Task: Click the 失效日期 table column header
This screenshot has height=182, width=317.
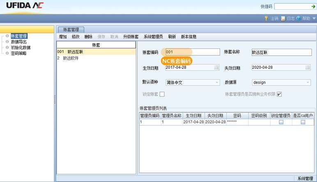Action: click(215, 116)
